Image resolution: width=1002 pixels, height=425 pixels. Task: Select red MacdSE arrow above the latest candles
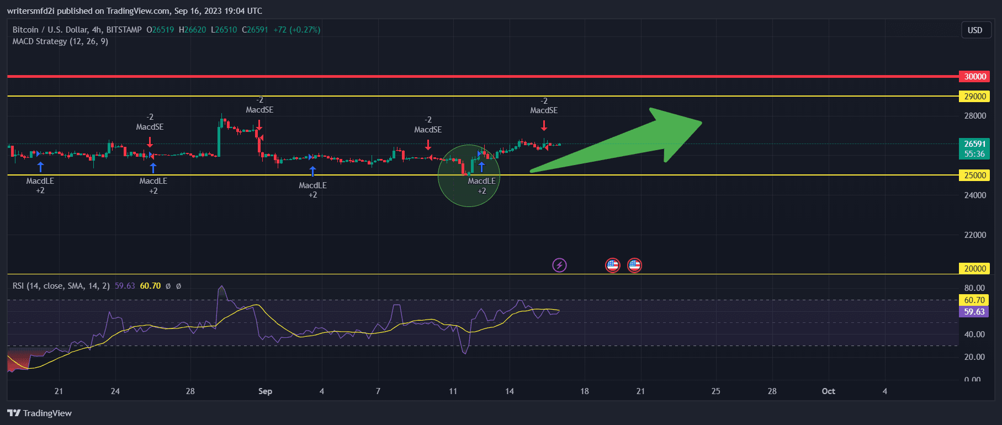pyautogui.click(x=544, y=125)
